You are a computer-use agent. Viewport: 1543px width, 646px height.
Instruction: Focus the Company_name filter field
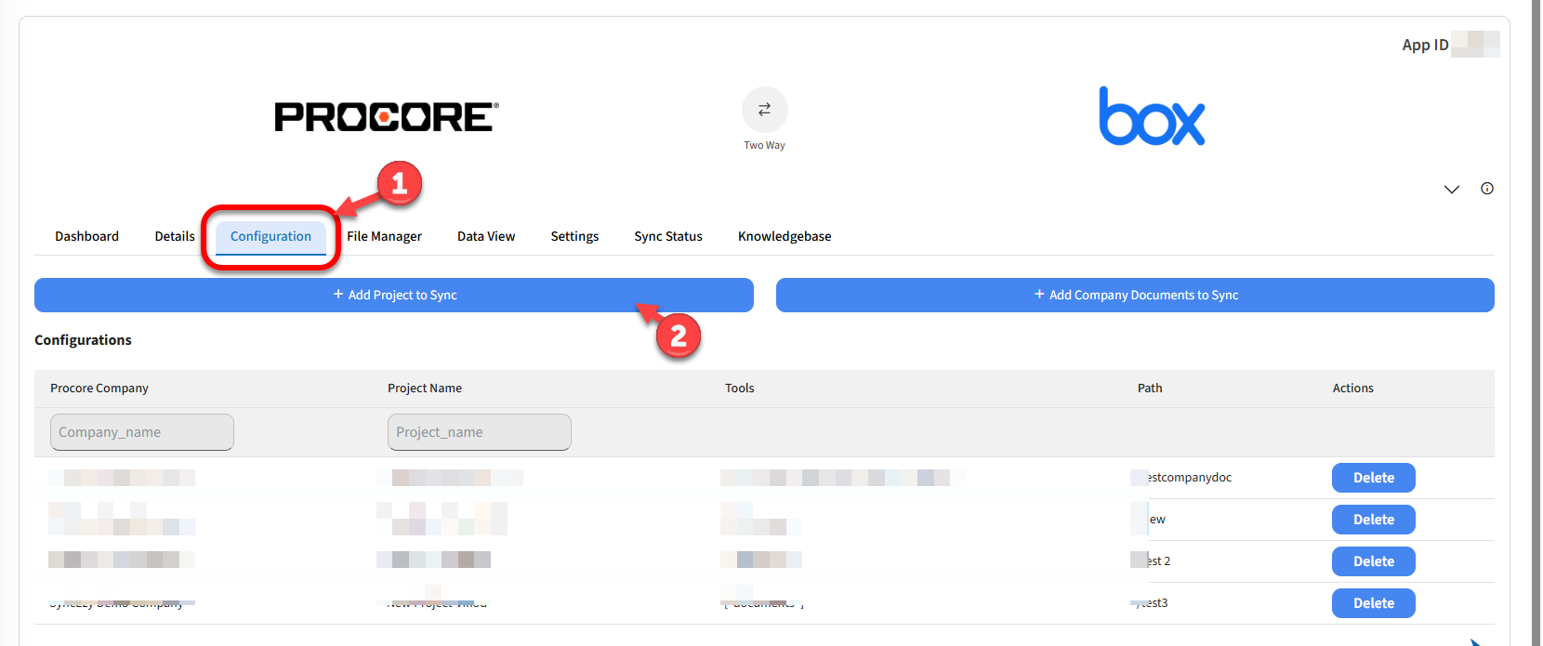(x=142, y=432)
